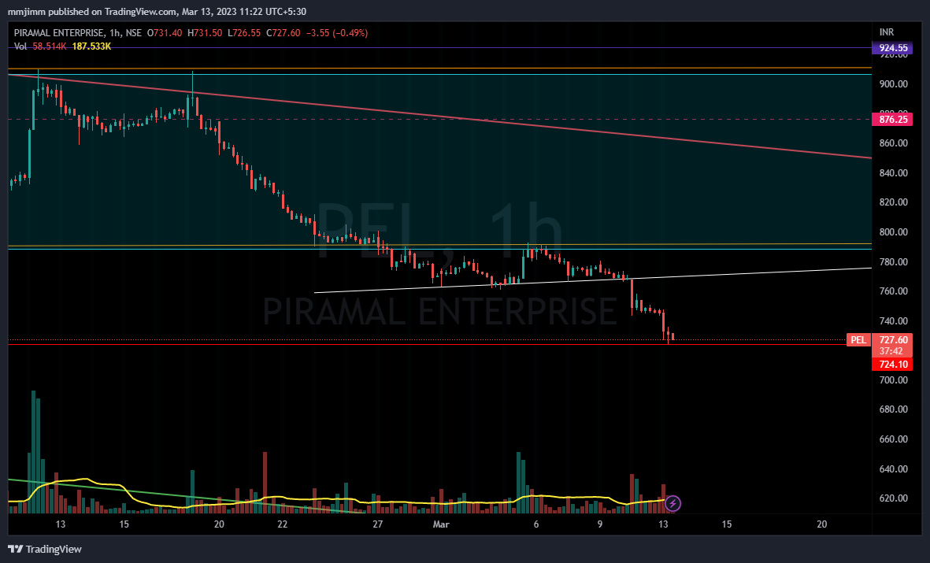Image resolution: width=930 pixels, height=563 pixels.
Task: Click the 27 date label on time axis
Action: point(378,524)
